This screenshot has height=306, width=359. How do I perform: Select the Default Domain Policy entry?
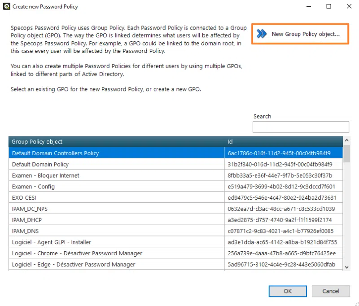pyautogui.click(x=40, y=164)
